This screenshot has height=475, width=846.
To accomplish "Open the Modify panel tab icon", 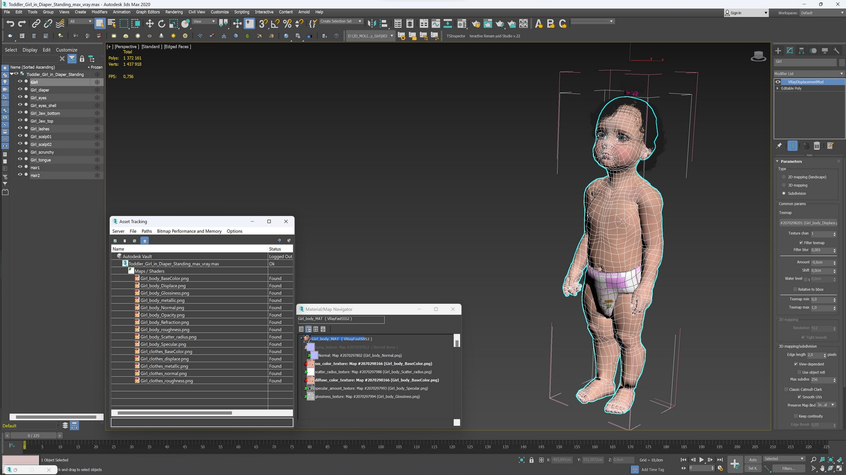I will click(790, 51).
